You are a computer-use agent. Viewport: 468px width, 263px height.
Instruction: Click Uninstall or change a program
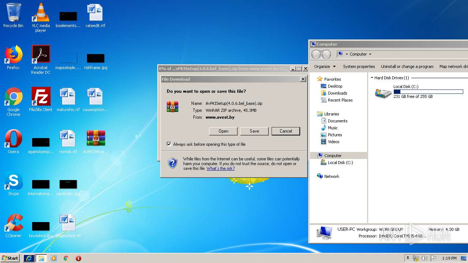(407, 66)
